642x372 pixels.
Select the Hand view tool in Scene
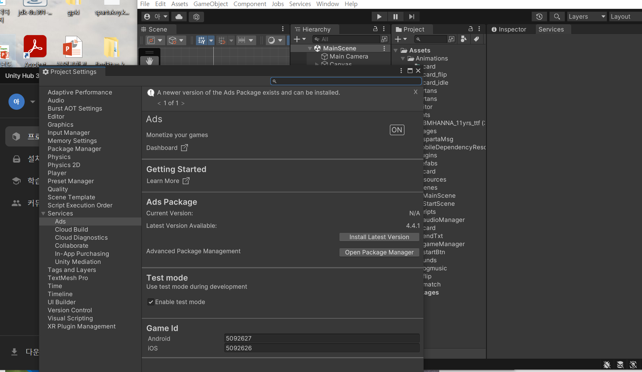point(149,61)
